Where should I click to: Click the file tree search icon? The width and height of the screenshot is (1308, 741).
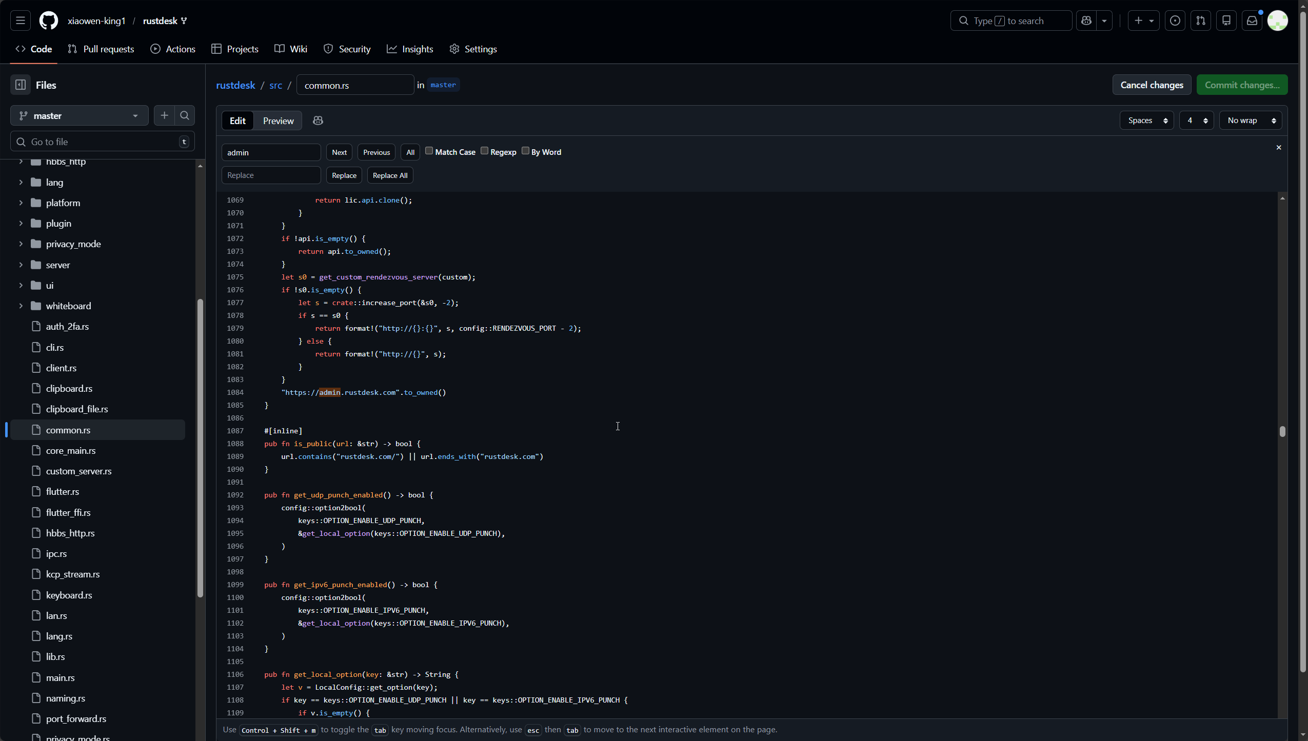coord(185,116)
